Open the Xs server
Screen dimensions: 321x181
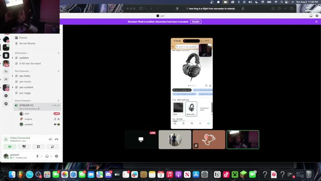[x=6, y=71]
